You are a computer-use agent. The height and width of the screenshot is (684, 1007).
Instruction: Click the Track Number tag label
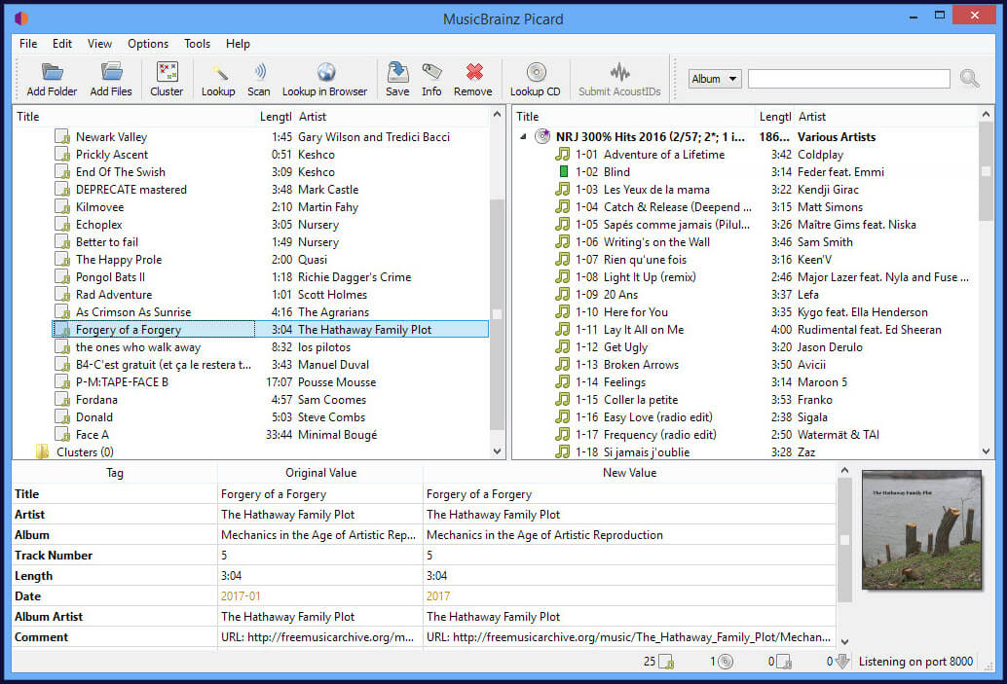[x=54, y=555]
